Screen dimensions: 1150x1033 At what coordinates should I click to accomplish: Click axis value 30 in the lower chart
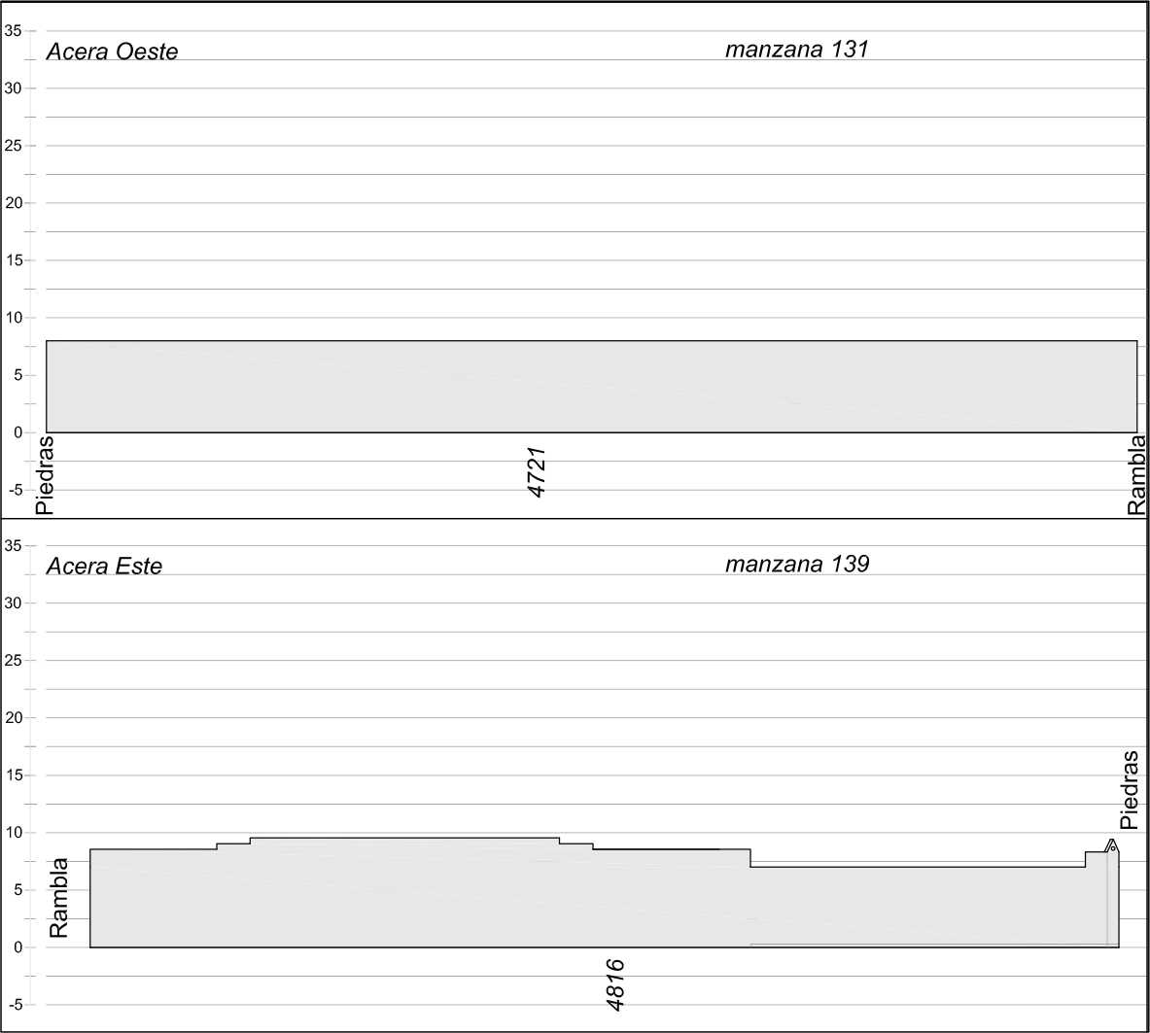click(x=13, y=603)
